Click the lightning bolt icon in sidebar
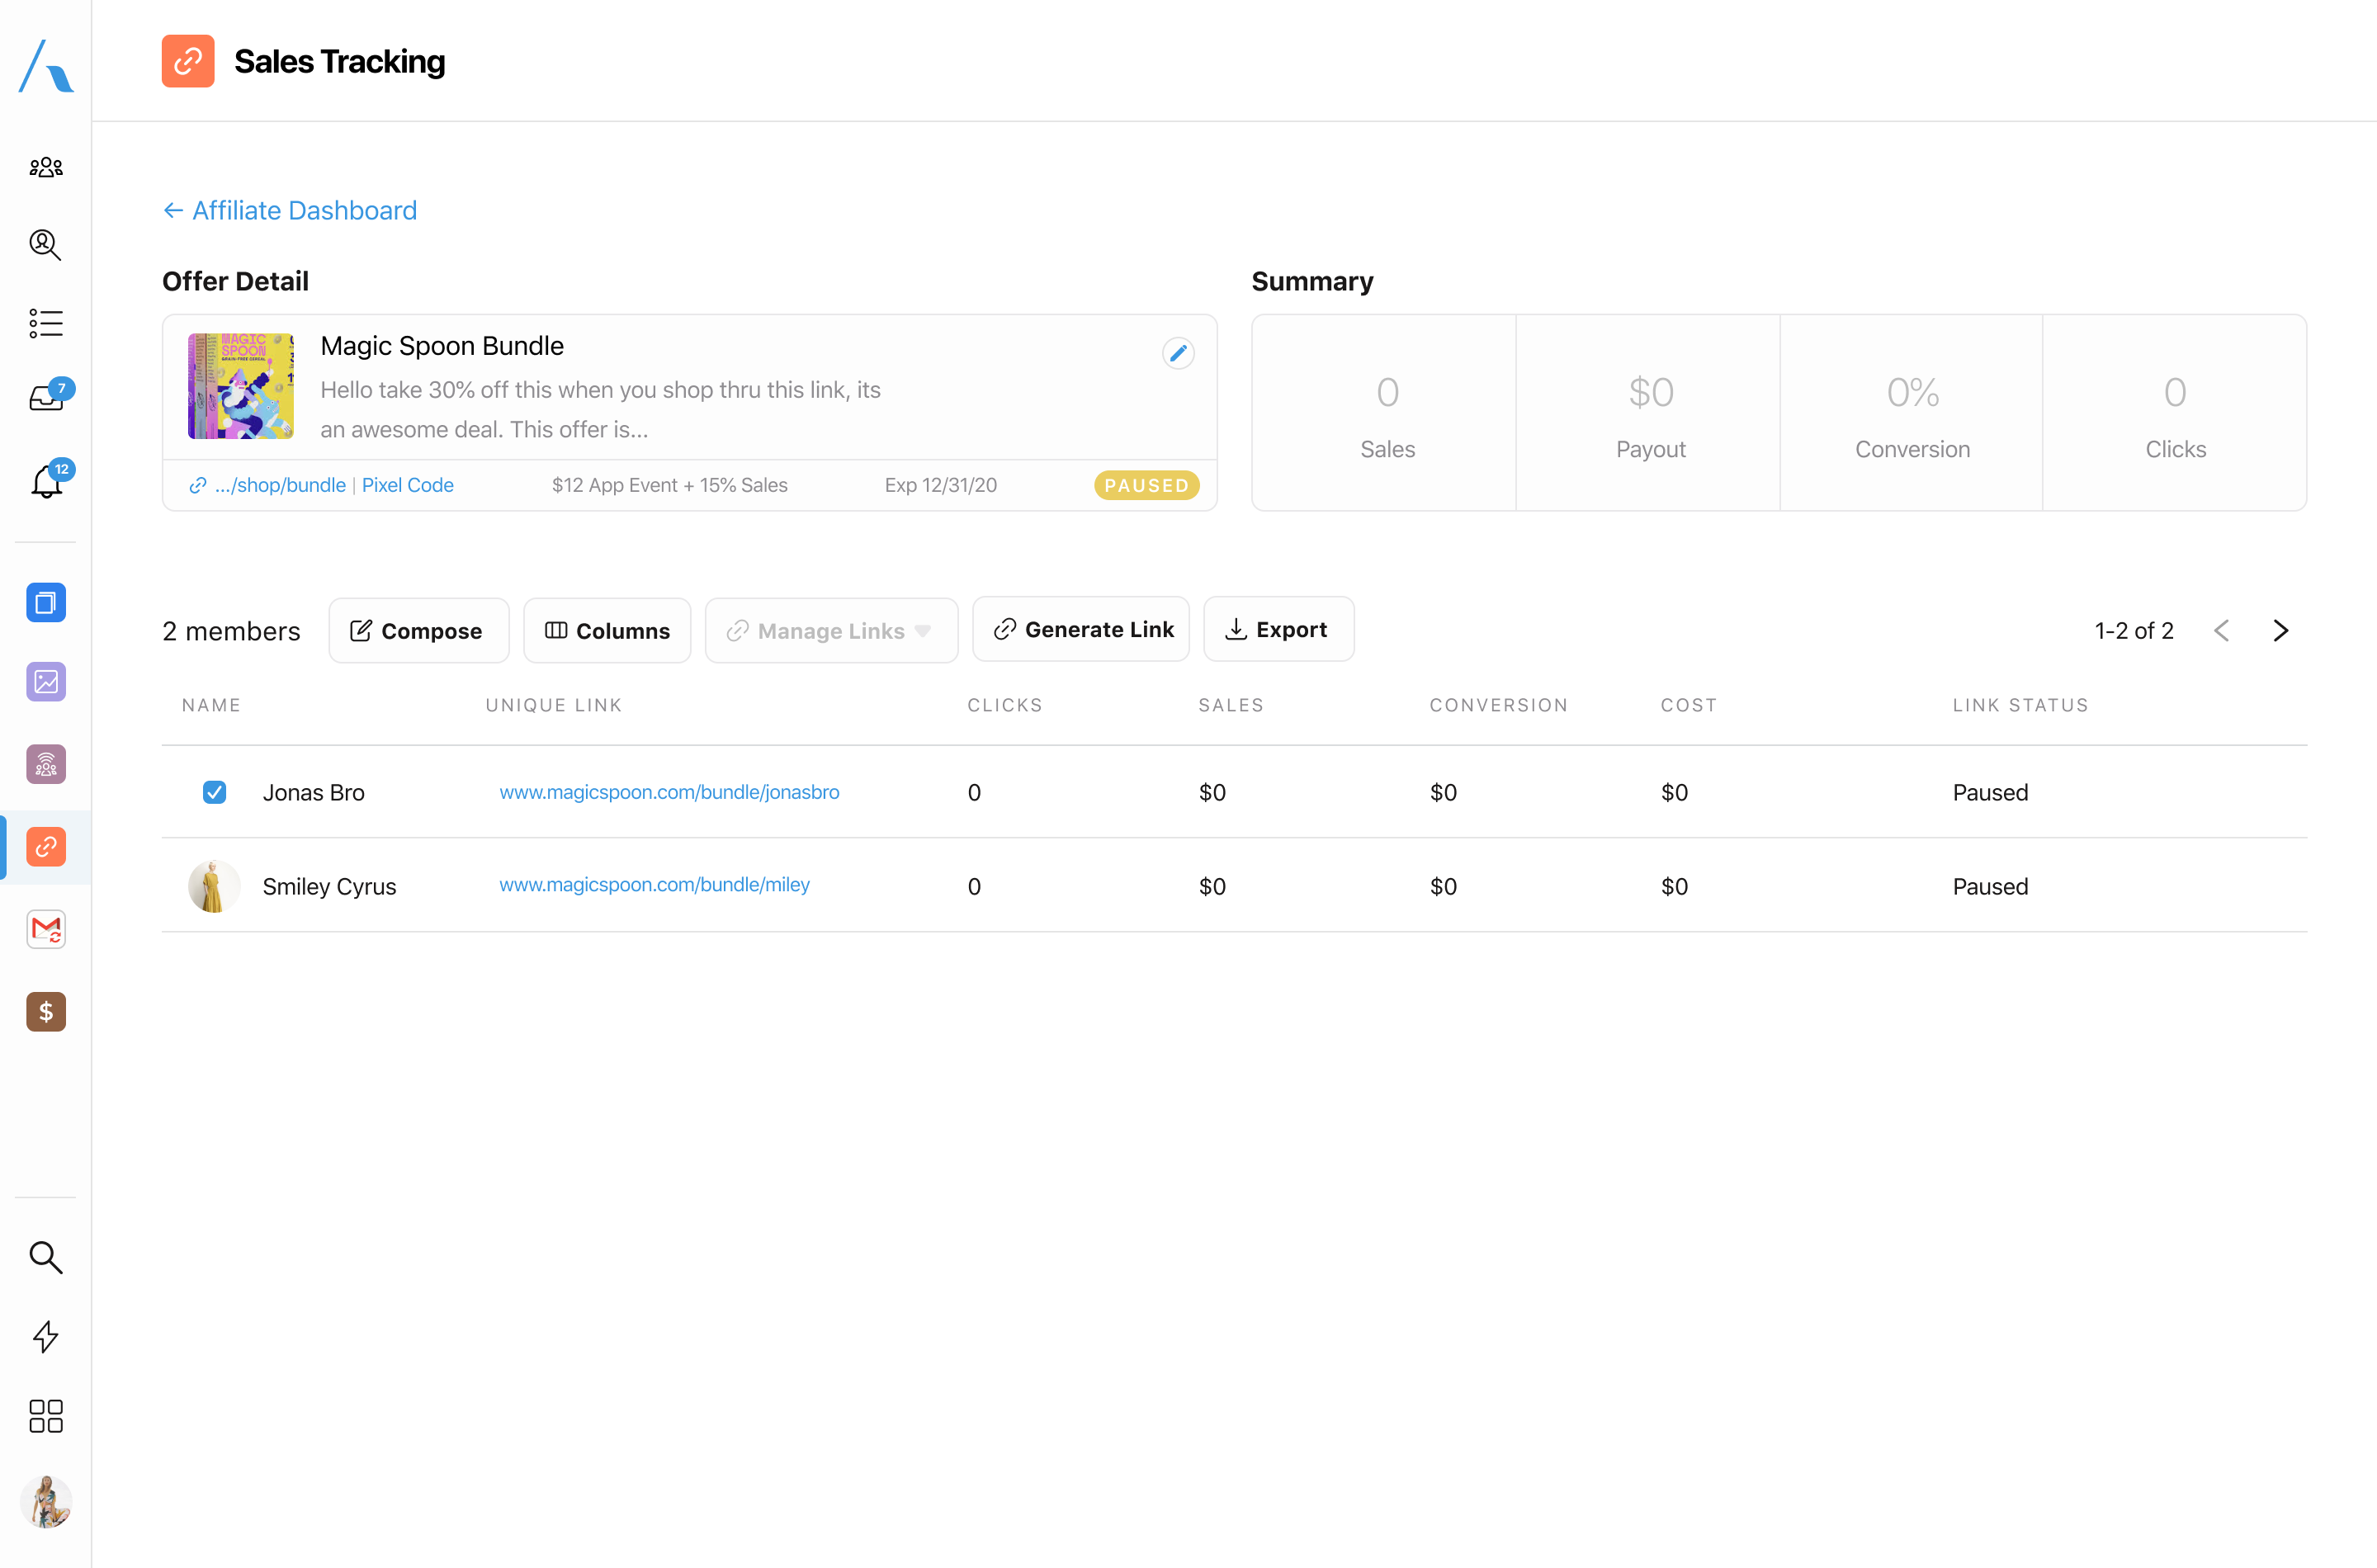Viewport: 2377px width, 1568px height. click(46, 1336)
